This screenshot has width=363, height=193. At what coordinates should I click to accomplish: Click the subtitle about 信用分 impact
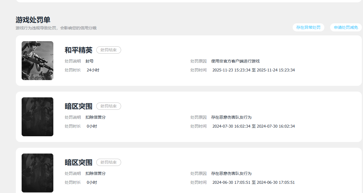[x=56, y=28]
